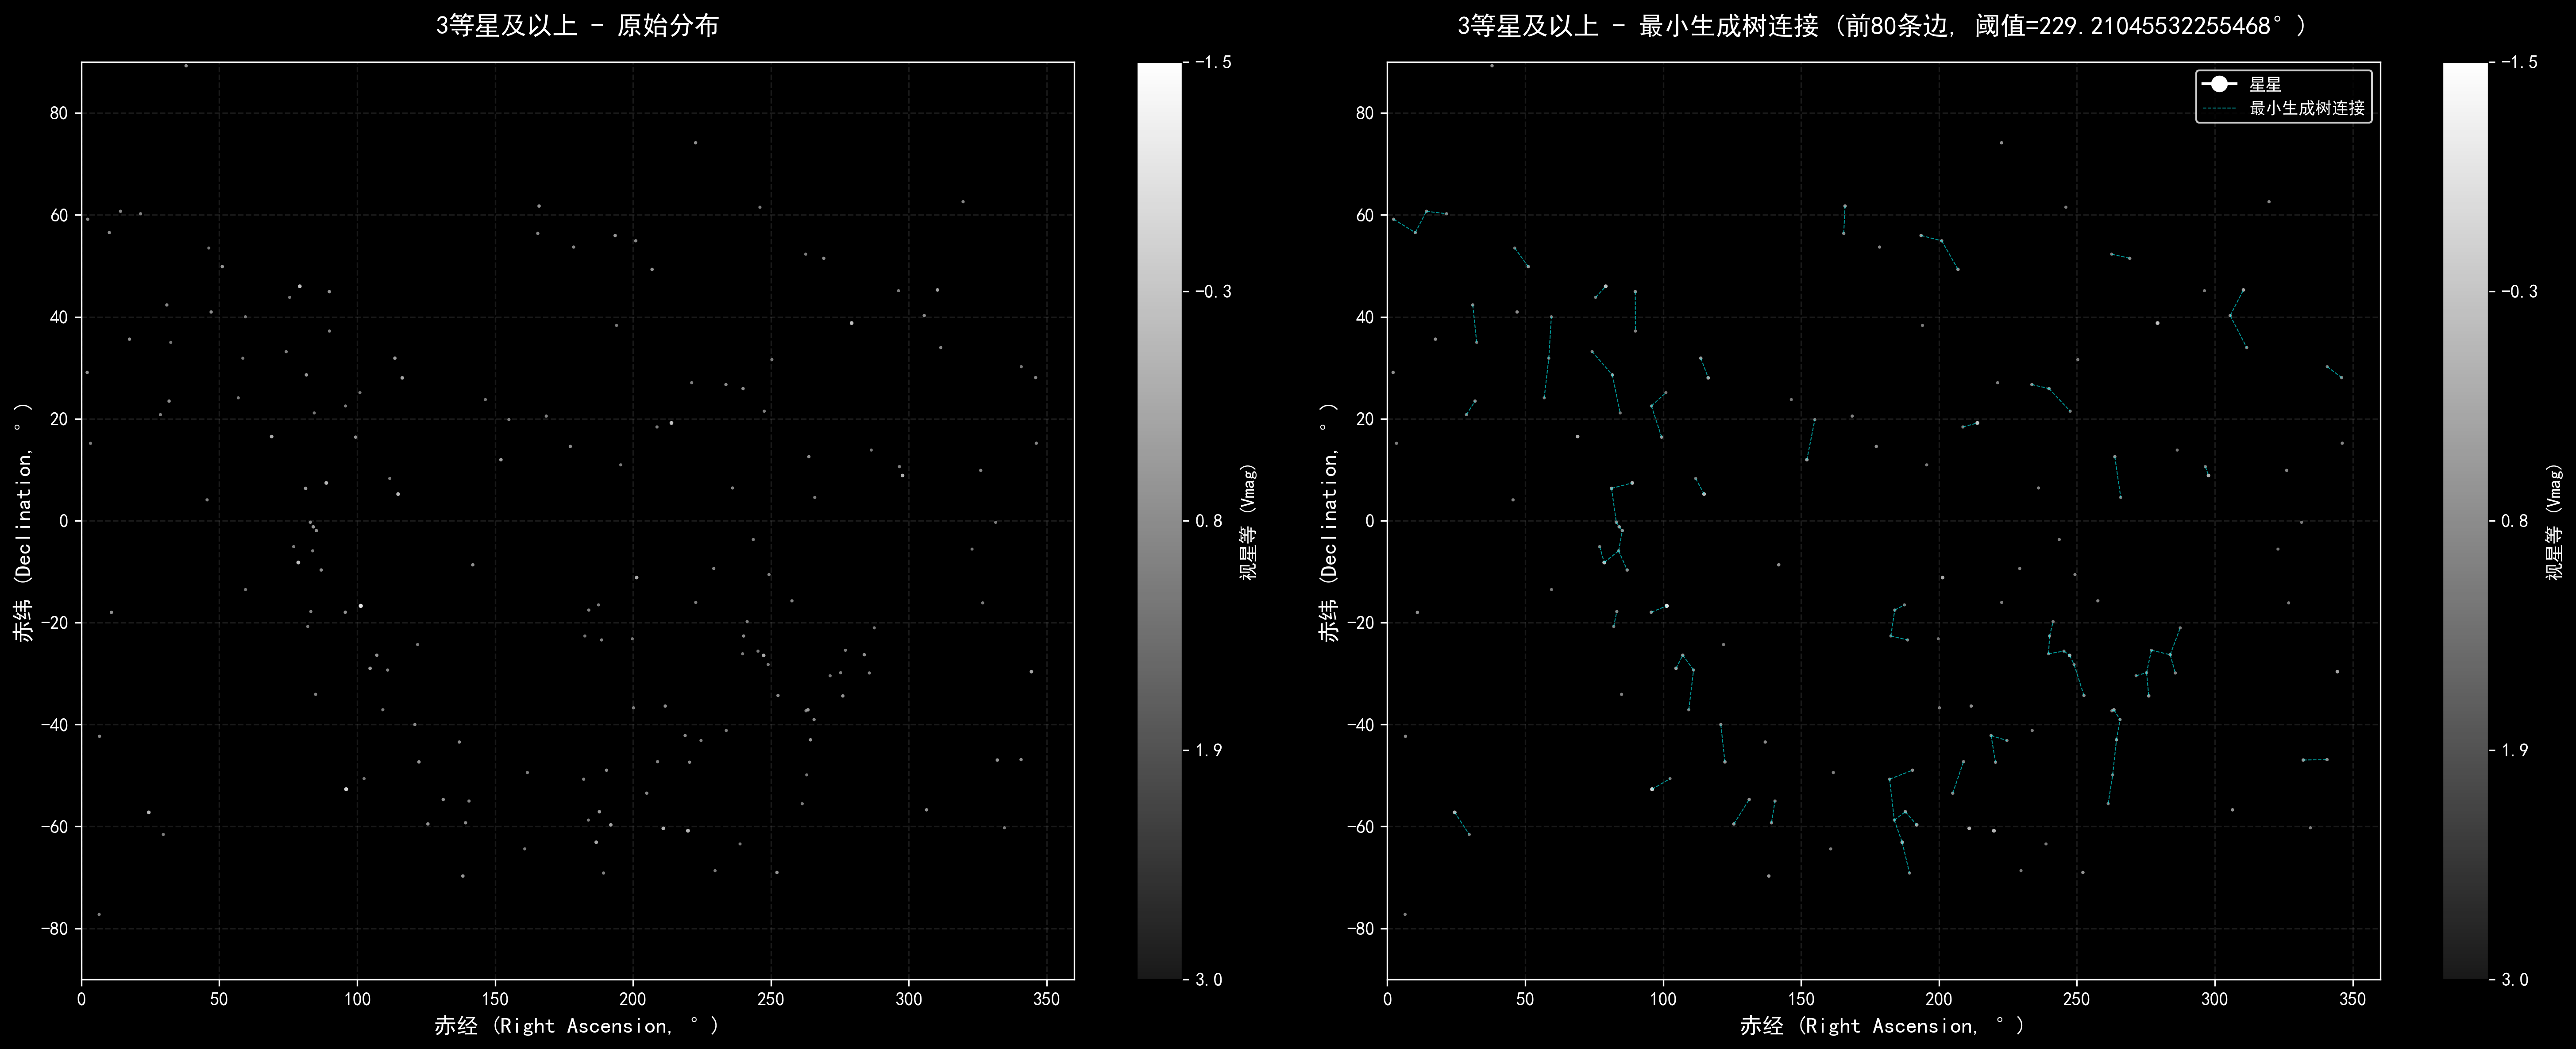Click the right colorbar's 视星等 (Vmag) label
The image size is (2576, 1049).
[x=2554, y=521]
